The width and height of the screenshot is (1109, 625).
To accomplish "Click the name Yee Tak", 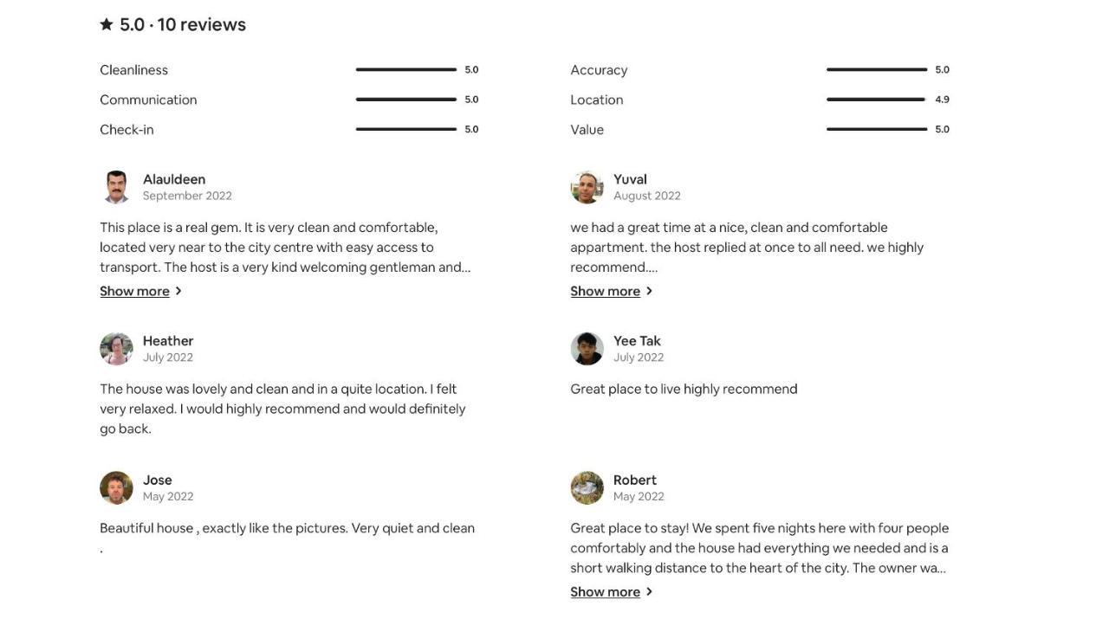I will (x=637, y=341).
